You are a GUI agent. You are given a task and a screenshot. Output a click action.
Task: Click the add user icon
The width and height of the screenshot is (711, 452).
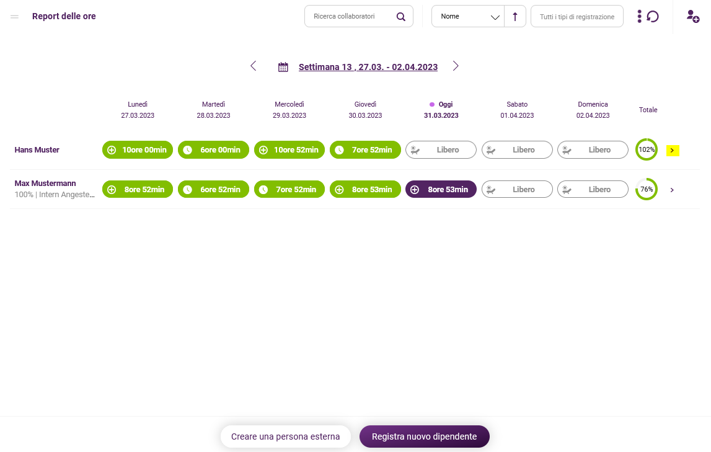click(x=693, y=16)
